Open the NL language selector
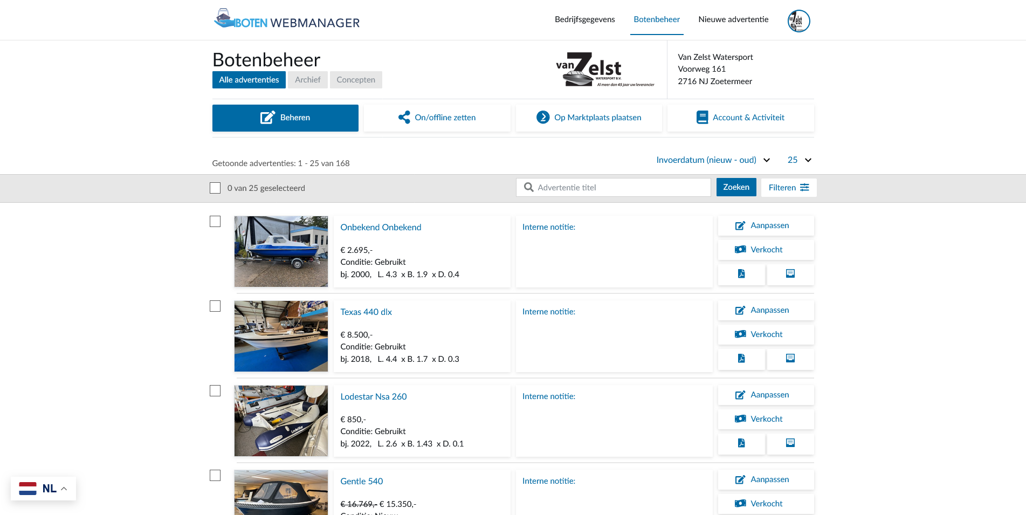 click(43, 489)
